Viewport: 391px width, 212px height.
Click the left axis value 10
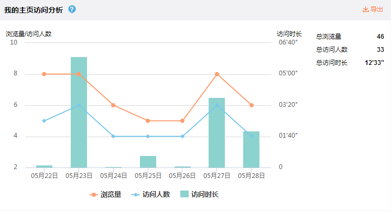(x=14, y=42)
